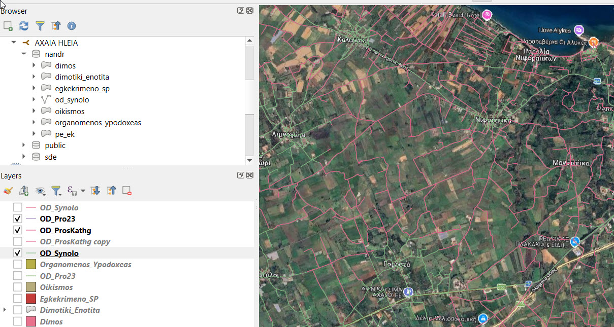
Task: Click the Kerali Beach Hotel map marker
Action: (487, 15)
